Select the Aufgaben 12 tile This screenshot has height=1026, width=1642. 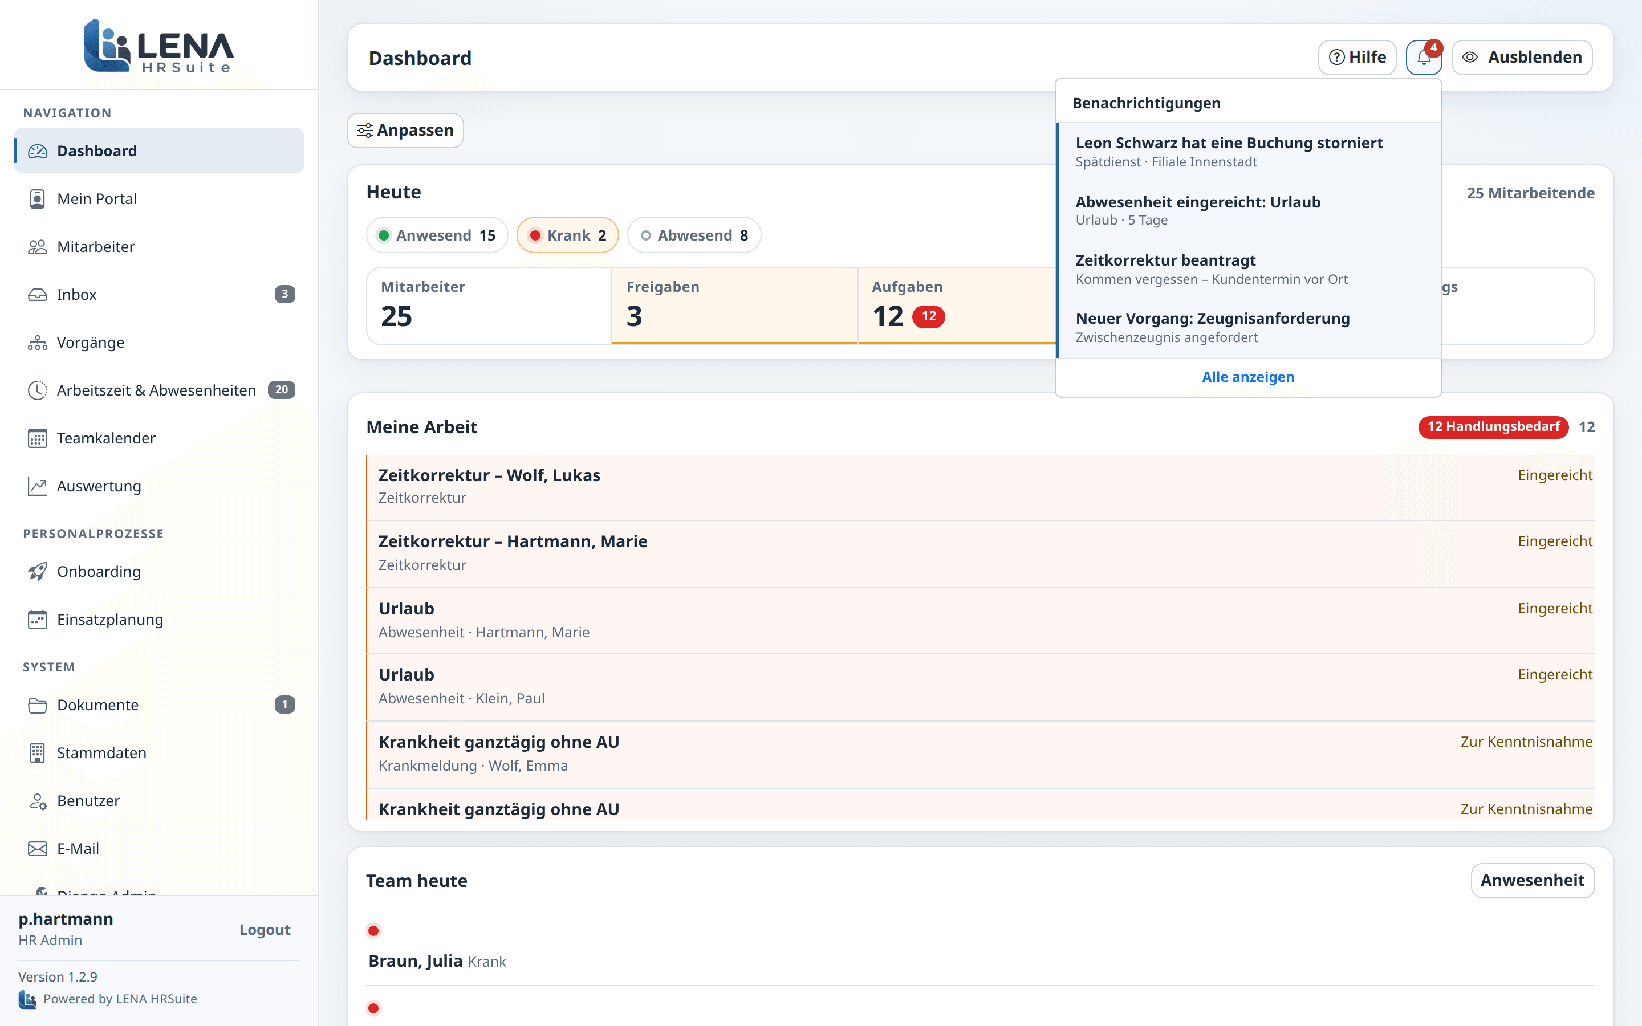pos(957,306)
